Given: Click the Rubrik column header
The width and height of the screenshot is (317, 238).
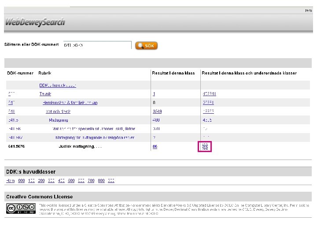Looking at the screenshot, I should (44, 73).
